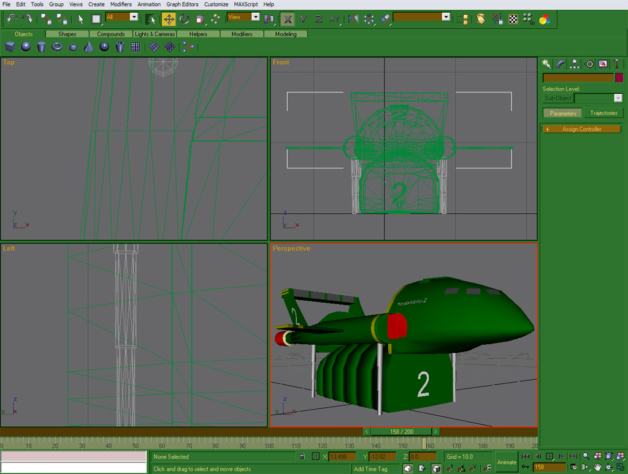Click the Play Animation button
628x474 pixels.
click(x=549, y=456)
